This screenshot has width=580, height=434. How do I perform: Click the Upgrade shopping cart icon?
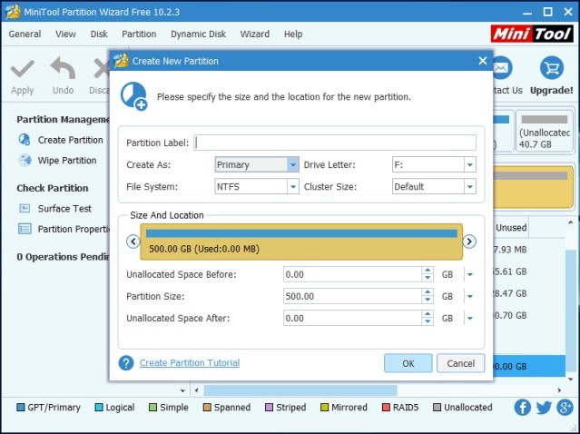tap(551, 69)
